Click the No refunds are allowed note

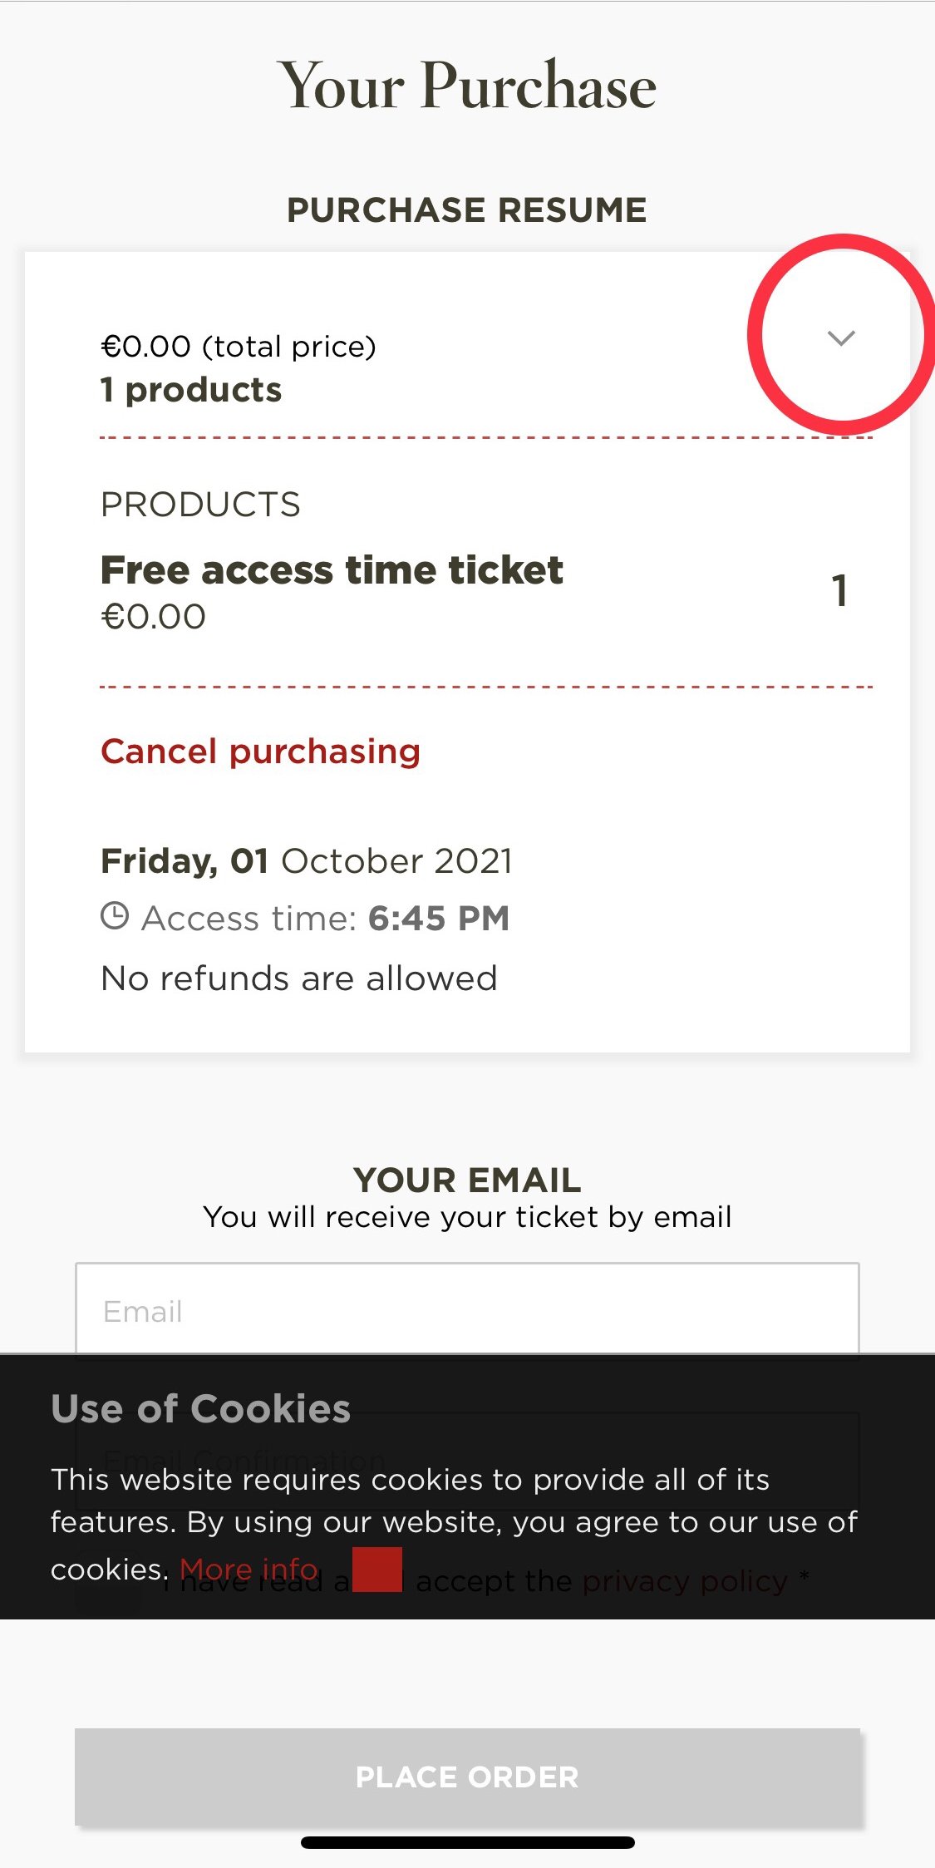298,978
